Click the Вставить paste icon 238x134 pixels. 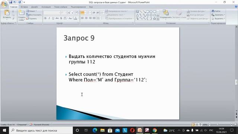coord(7,13)
